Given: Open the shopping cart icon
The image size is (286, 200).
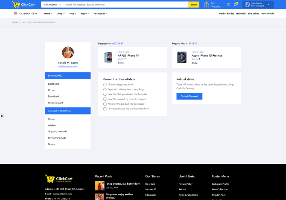Looking at the screenshot, I should click(235, 5).
